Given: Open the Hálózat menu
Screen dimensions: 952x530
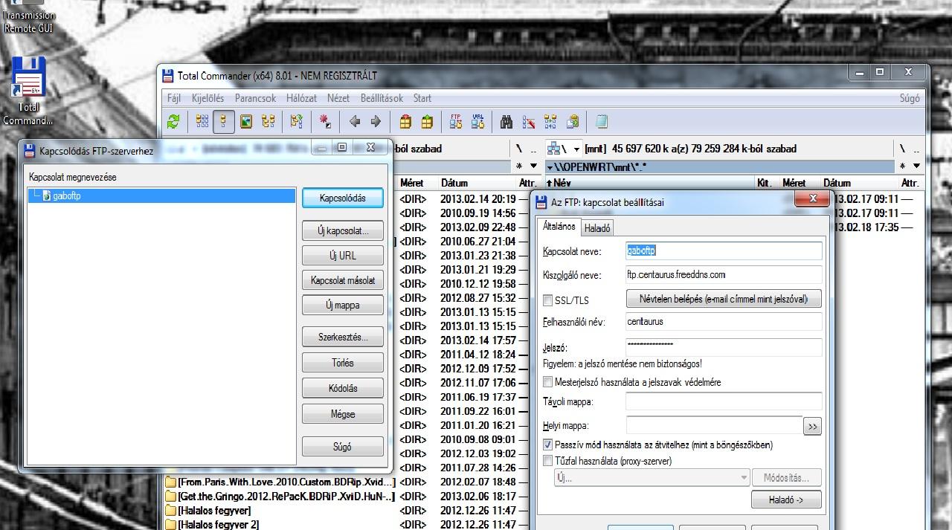Looking at the screenshot, I should point(302,98).
